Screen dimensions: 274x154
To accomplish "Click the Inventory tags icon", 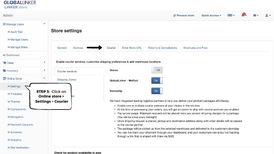I will tap(5, 71).
